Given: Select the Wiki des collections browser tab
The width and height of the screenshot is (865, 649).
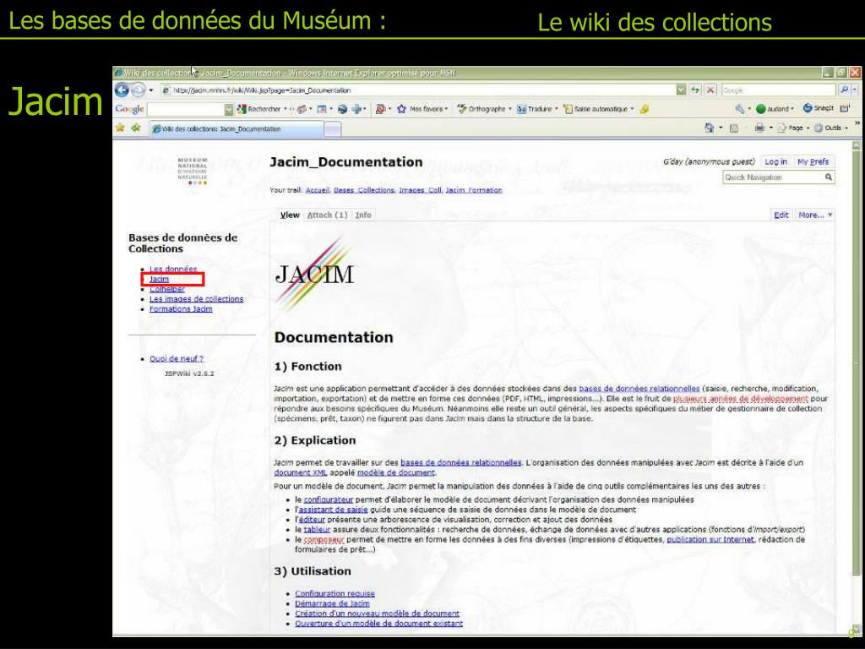Looking at the screenshot, I should (x=237, y=128).
